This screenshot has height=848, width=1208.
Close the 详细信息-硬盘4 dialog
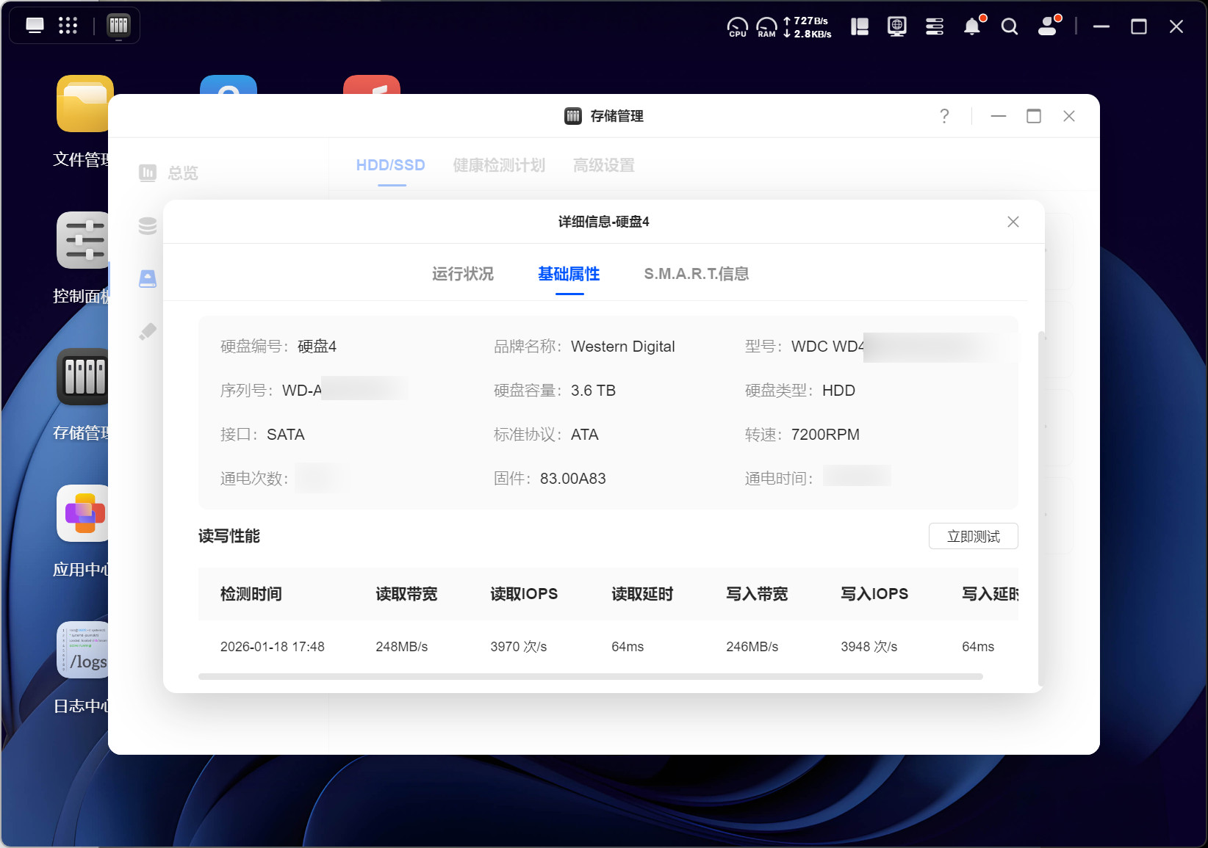[x=1013, y=222]
